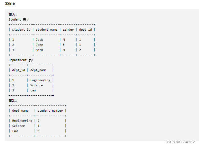Click the student_id column header
The image size is (199, 146).
pos(21,30)
